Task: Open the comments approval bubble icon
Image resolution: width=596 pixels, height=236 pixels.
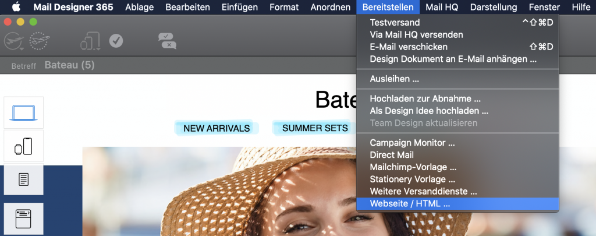Action: (167, 41)
